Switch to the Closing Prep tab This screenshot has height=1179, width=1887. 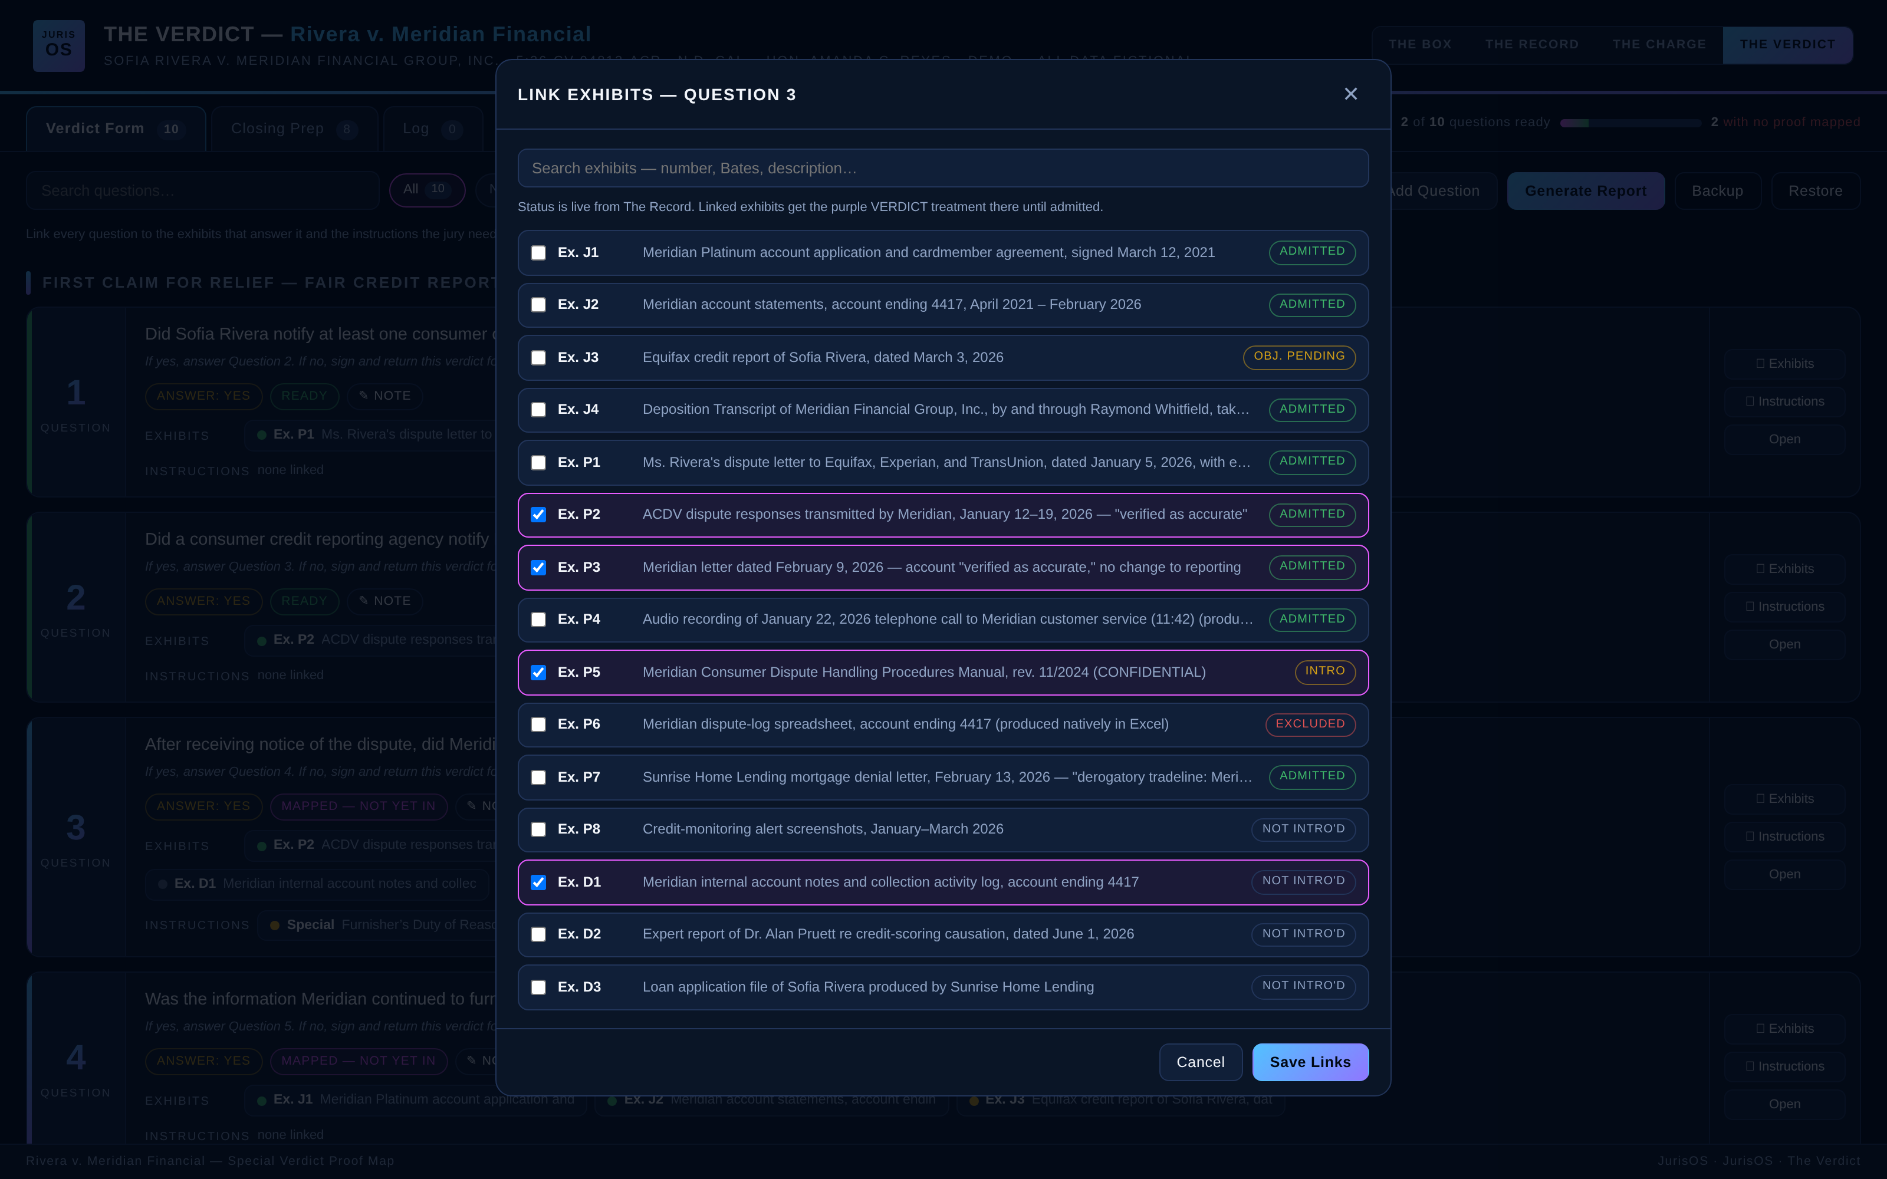point(294,129)
